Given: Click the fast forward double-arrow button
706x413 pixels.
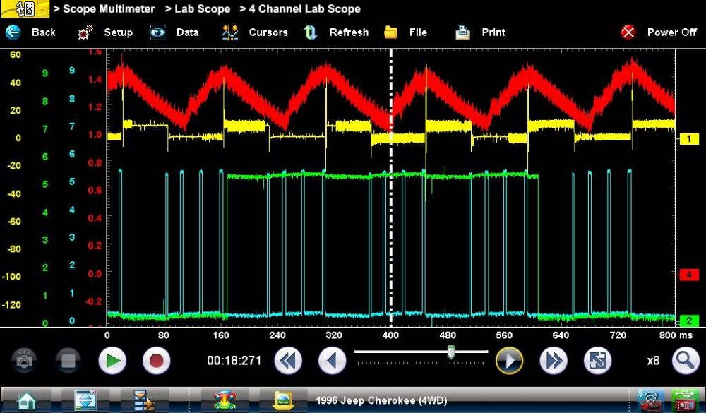Looking at the screenshot, I should click(554, 361).
